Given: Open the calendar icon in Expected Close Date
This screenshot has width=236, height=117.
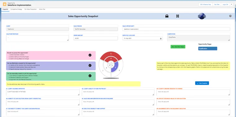Looking at the screenshot, I should pos(161,38).
